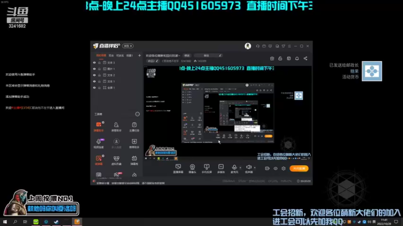The width and height of the screenshot is (403, 226).
Task: Open Task View on taskbar
Action: [25, 222]
